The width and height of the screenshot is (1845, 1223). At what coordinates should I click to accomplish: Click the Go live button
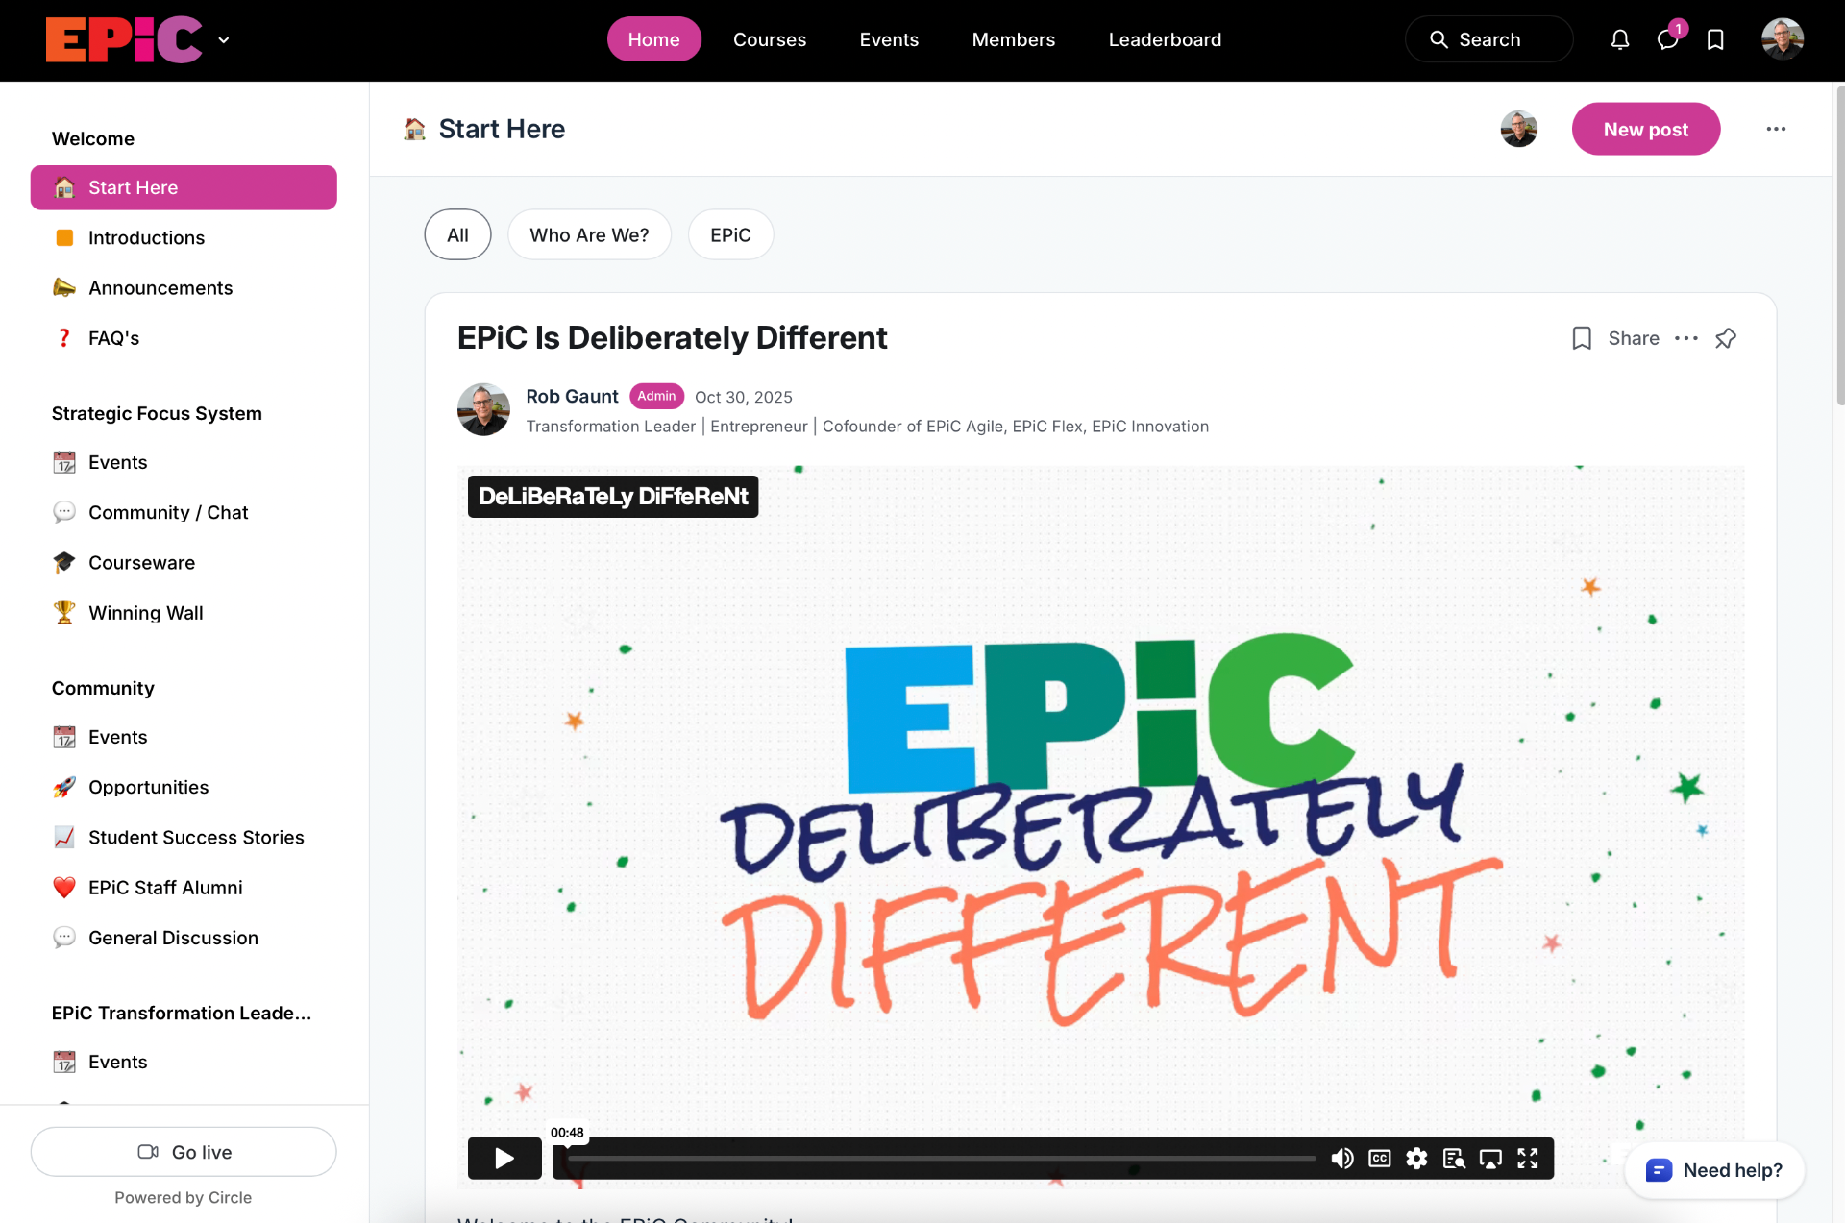click(184, 1152)
